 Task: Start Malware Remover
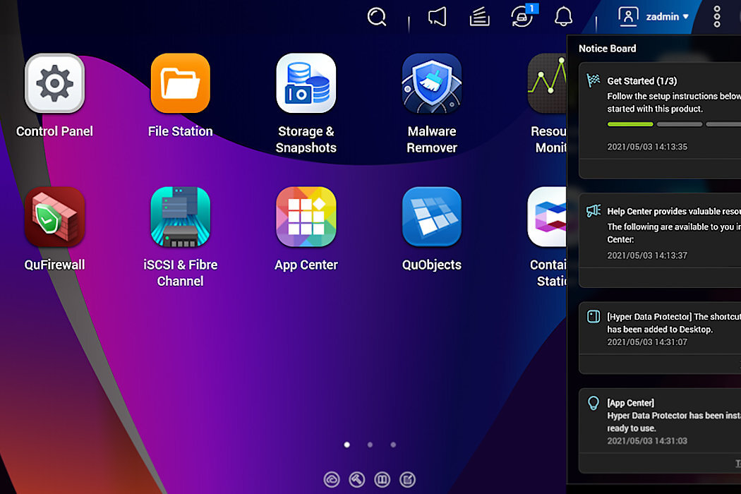432,84
